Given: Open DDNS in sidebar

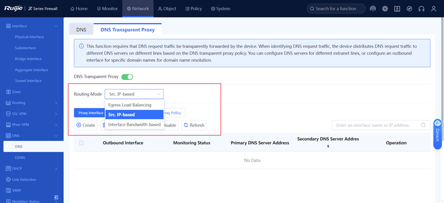Looking at the screenshot, I should (20, 158).
